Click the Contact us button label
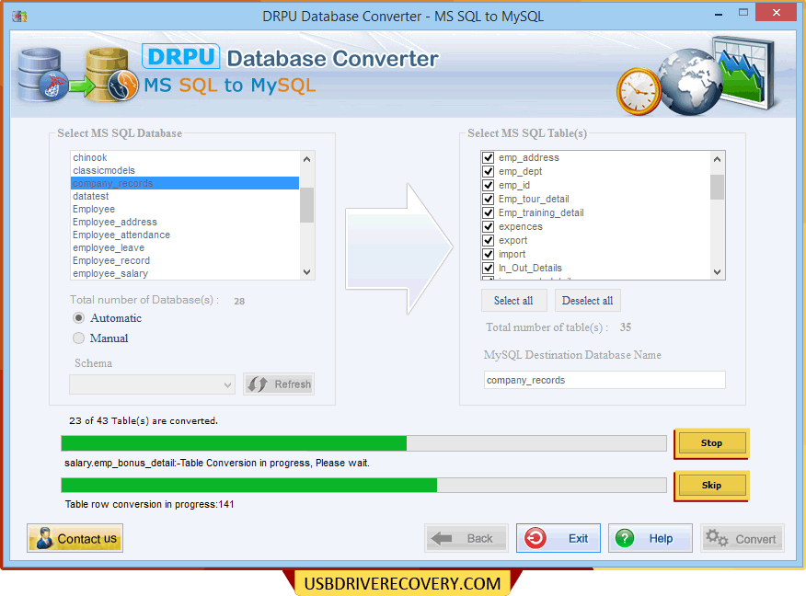The image size is (806, 596). coord(86,538)
